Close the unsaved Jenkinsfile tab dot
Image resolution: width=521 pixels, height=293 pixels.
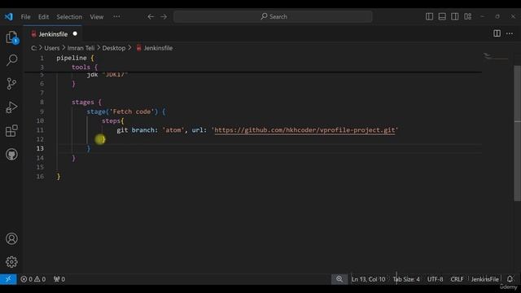click(75, 33)
